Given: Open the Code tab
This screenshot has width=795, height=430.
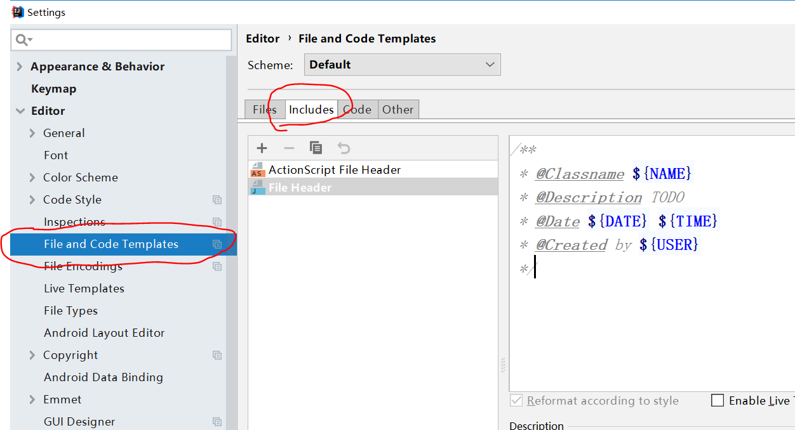Looking at the screenshot, I should click(x=357, y=110).
